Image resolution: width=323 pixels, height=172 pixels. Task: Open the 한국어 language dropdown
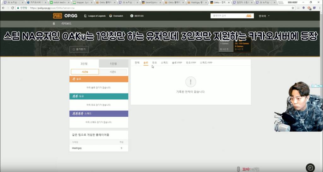pyautogui.click(x=264, y=16)
